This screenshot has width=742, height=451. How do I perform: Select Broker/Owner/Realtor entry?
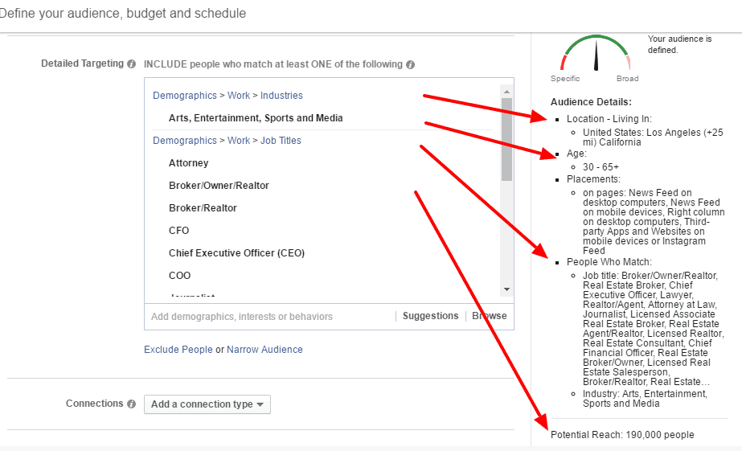coord(219,185)
